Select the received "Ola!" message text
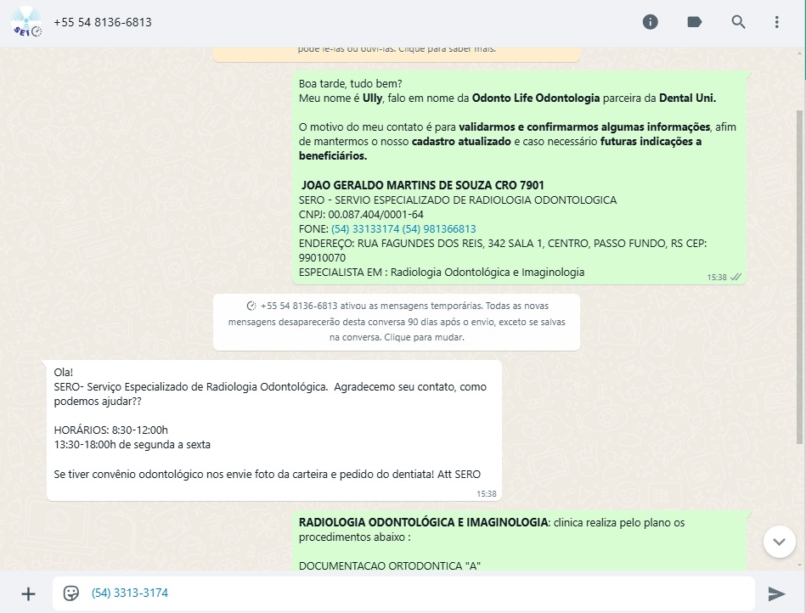The image size is (806, 613). pos(63,373)
